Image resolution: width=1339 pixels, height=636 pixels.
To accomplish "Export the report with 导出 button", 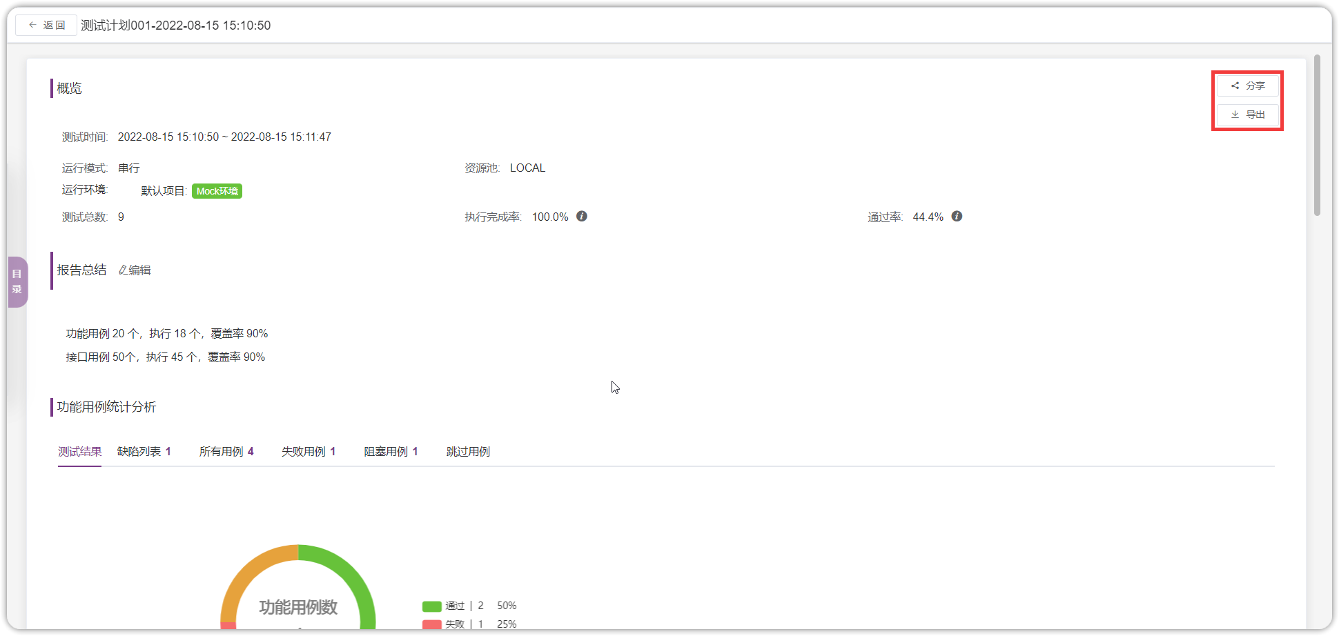I will click(1247, 115).
